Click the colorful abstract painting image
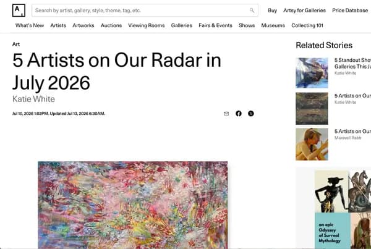Image resolution: width=371 pixels, height=249 pixels. (133, 205)
